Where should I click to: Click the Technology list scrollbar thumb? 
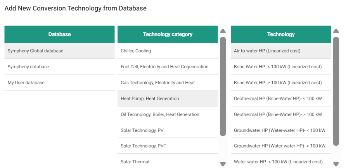[336, 91]
